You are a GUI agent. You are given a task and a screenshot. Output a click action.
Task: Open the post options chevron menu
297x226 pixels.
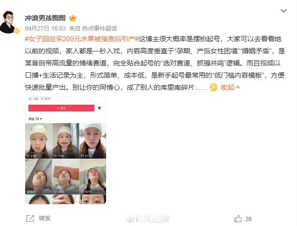[283, 11]
